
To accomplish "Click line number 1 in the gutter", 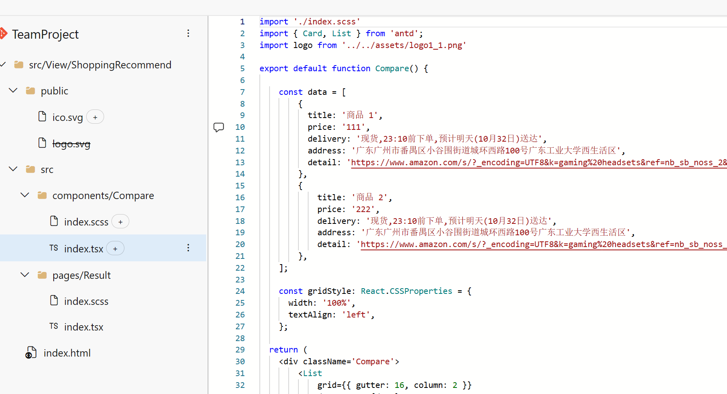I will (x=242, y=22).
